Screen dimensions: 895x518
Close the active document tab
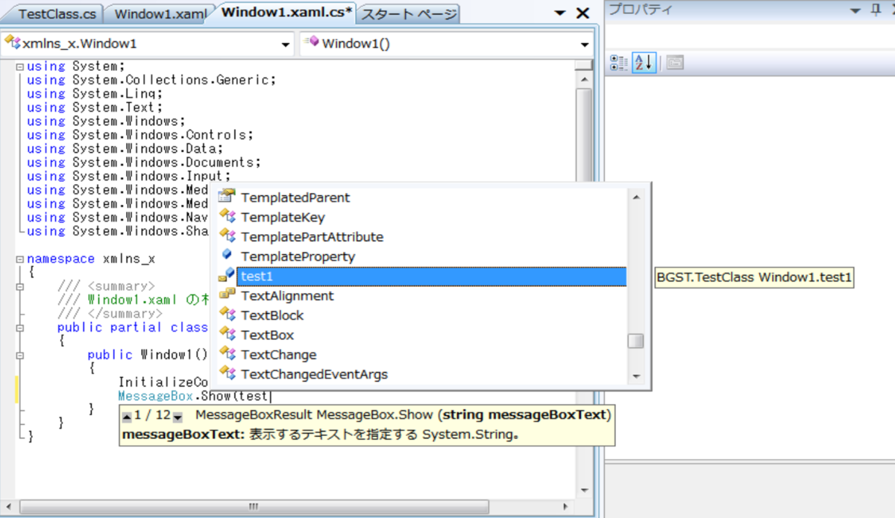583,13
